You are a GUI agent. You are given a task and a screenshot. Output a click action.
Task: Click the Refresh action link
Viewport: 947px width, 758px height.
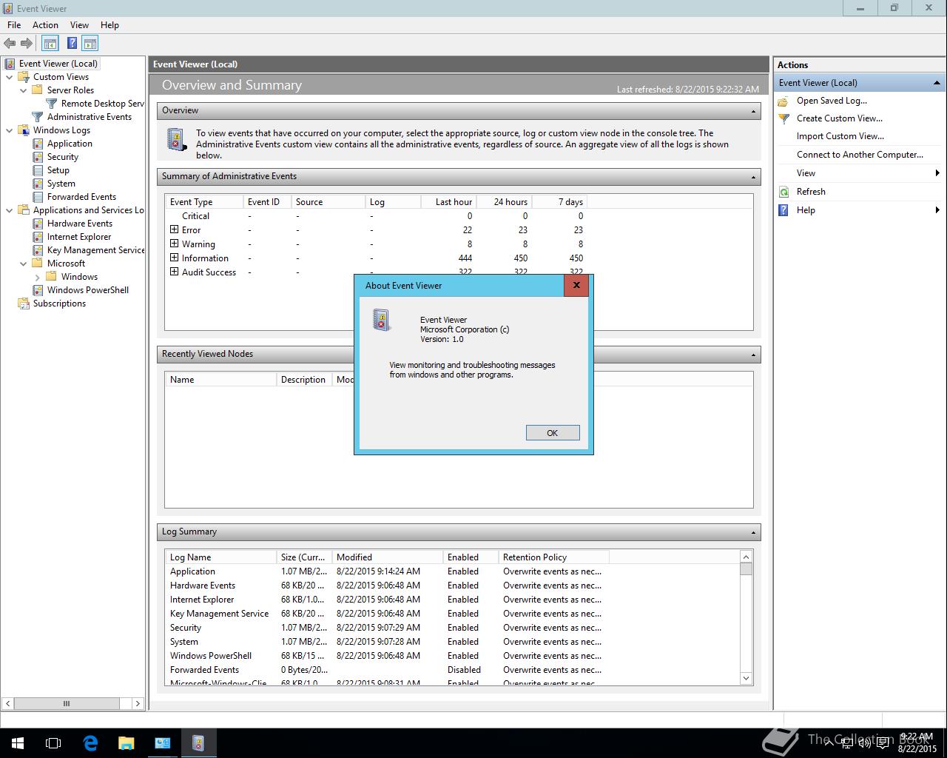pyautogui.click(x=811, y=192)
